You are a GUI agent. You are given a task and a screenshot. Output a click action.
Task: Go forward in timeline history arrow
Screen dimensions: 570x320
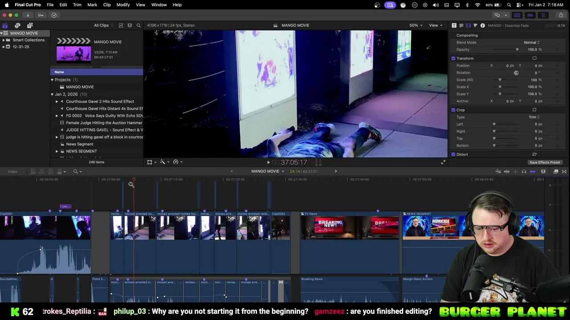pos(336,171)
